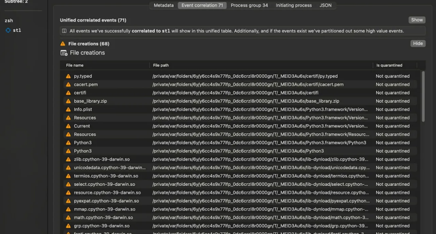436x234 pixels.
Task: Click warning icon on py.typed row
Action: (68, 76)
